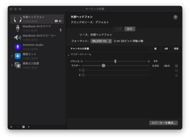This screenshot has height=139, width=190.
Task: Click the 入力0 / 出力2 text under 外部ヘッドフォン
Action: coord(30,22)
